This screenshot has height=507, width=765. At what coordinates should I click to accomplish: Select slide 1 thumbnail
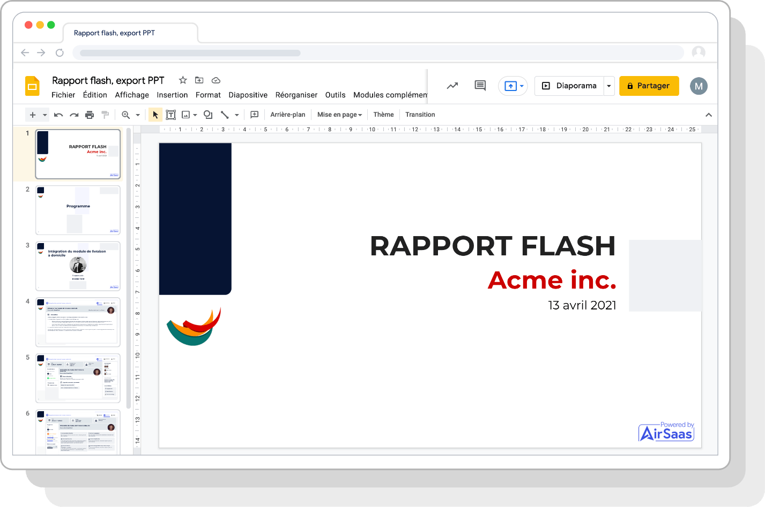(x=78, y=154)
